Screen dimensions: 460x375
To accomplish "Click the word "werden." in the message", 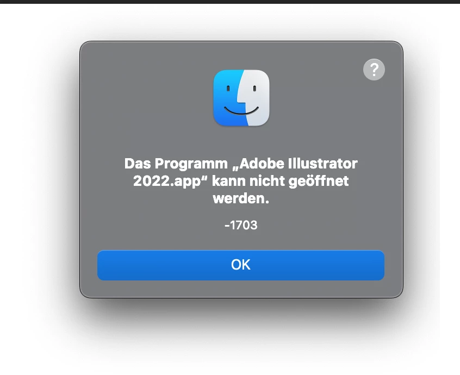I will 241,198.
